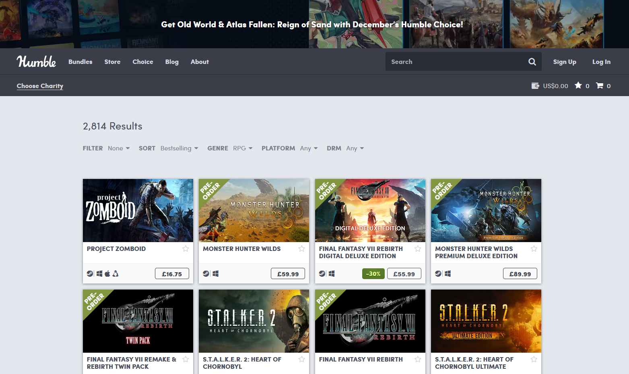Open Store in navigation
629x374 pixels.
[x=112, y=62]
